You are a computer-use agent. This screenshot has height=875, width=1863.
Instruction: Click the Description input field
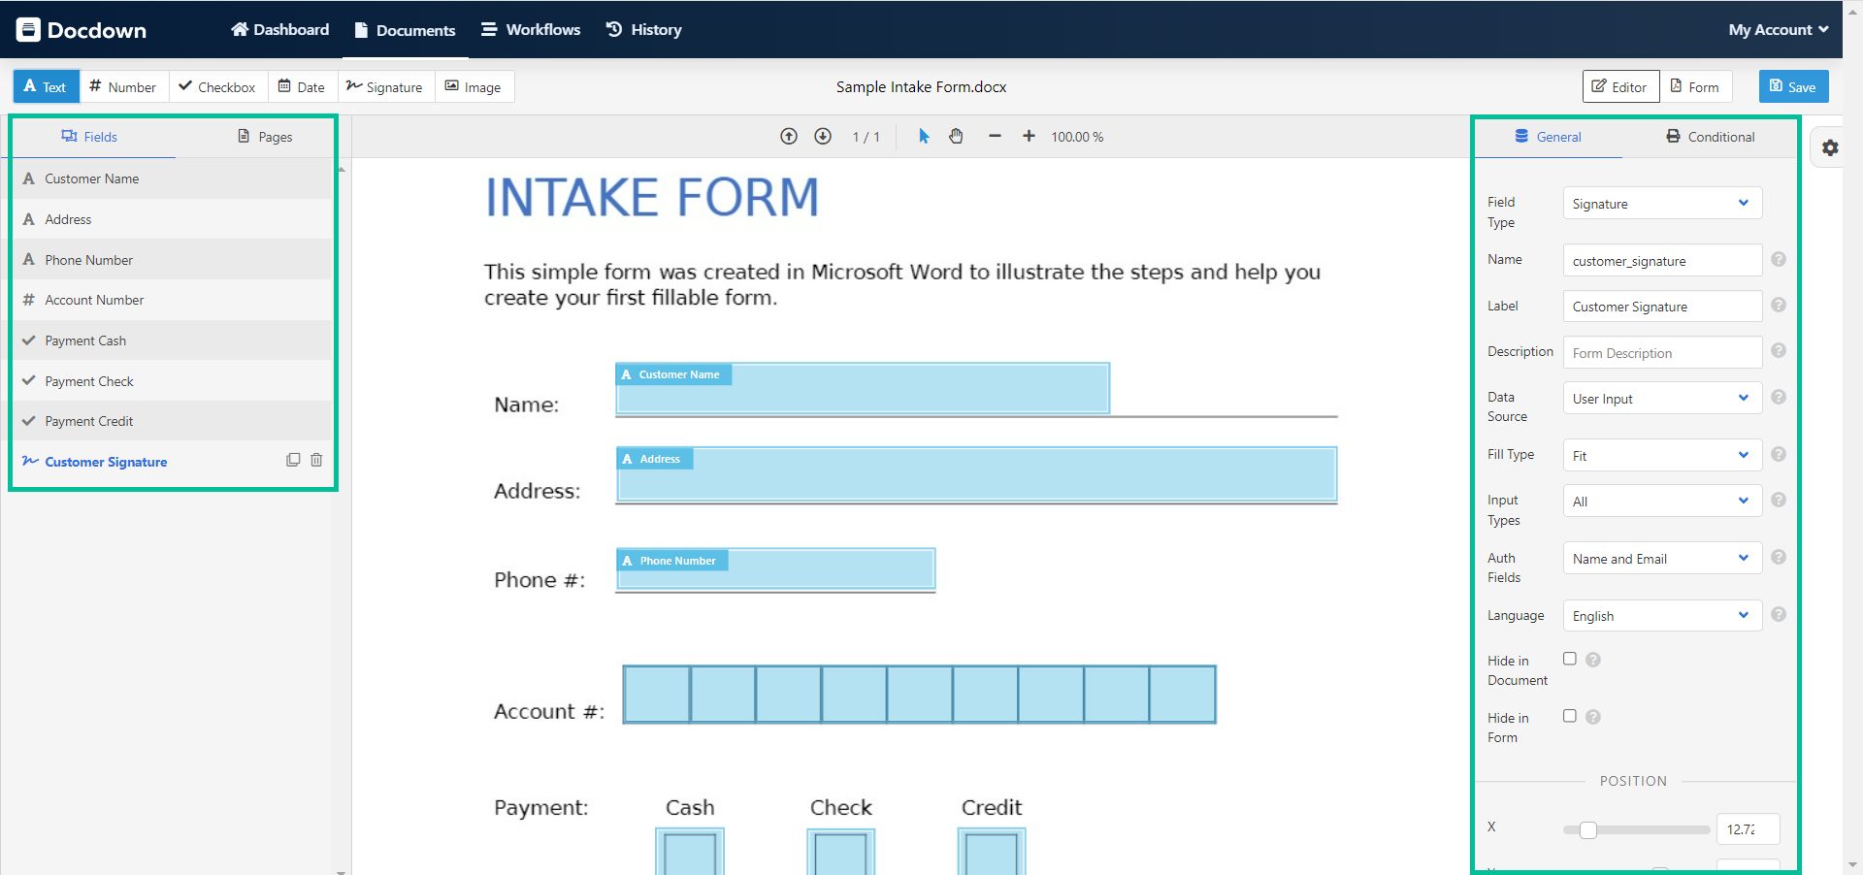click(1661, 353)
